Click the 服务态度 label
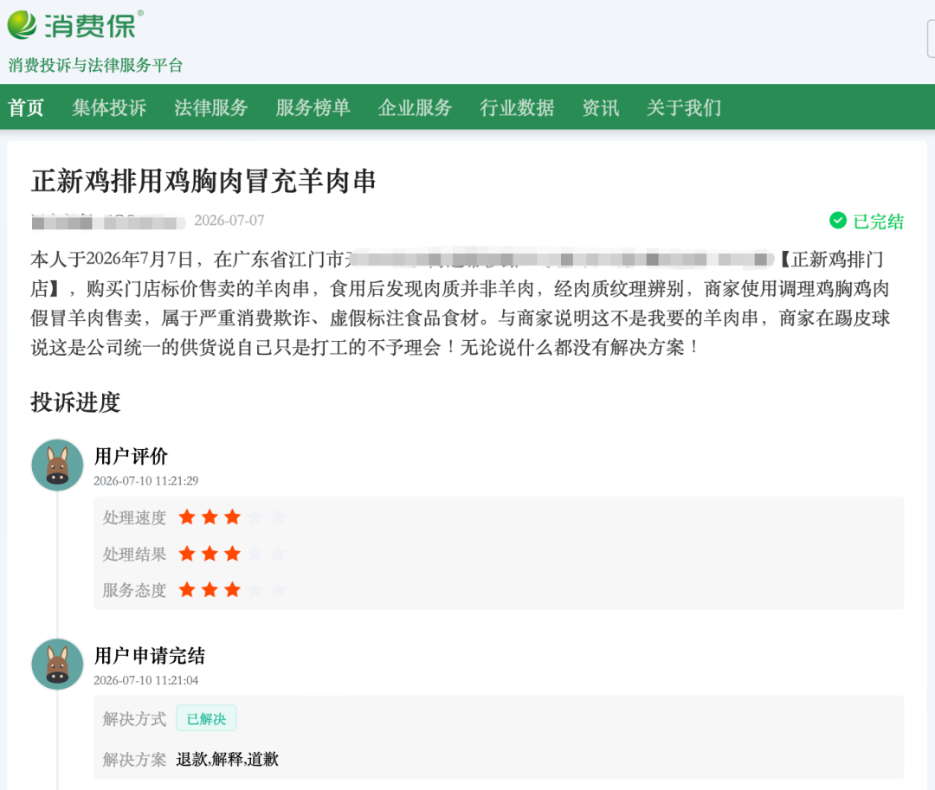The image size is (935, 790). [x=134, y=590]
